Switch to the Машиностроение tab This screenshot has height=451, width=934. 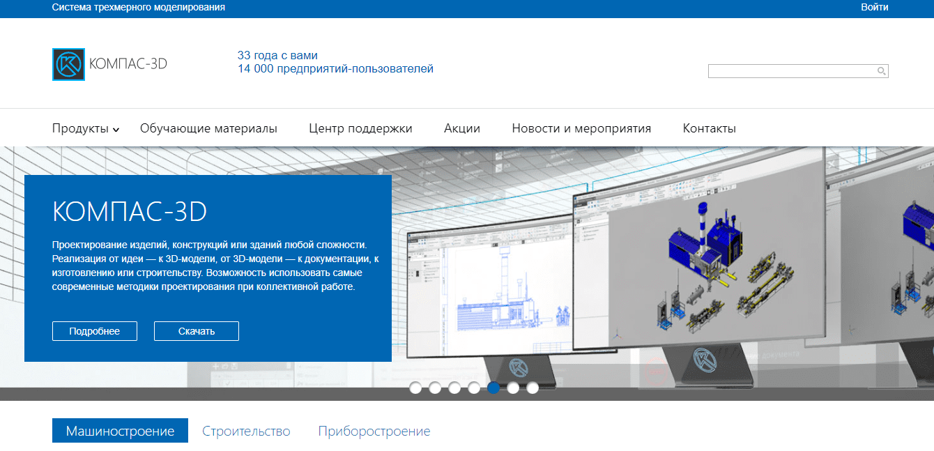[120, 431]
